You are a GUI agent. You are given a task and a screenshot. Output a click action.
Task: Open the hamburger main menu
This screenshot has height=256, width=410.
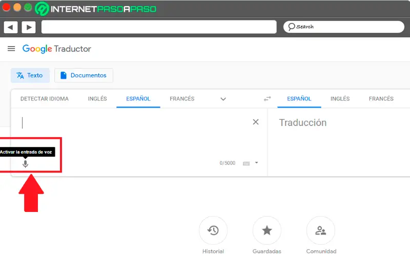click(11, 49)
